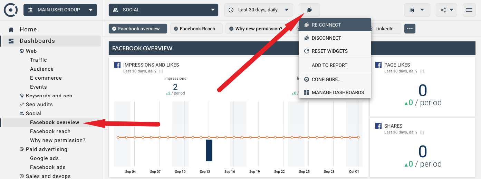Open Facebook ads dashboard
Screen dimensions: 481x179
[x=48, y=167]
